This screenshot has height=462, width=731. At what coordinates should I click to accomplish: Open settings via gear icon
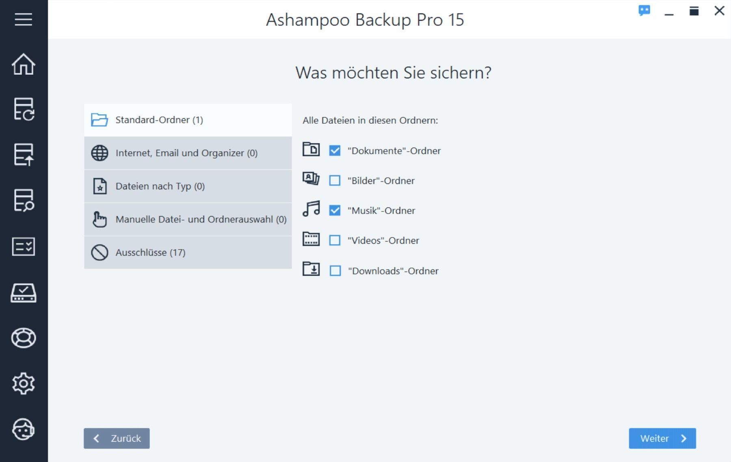(24, 383)
